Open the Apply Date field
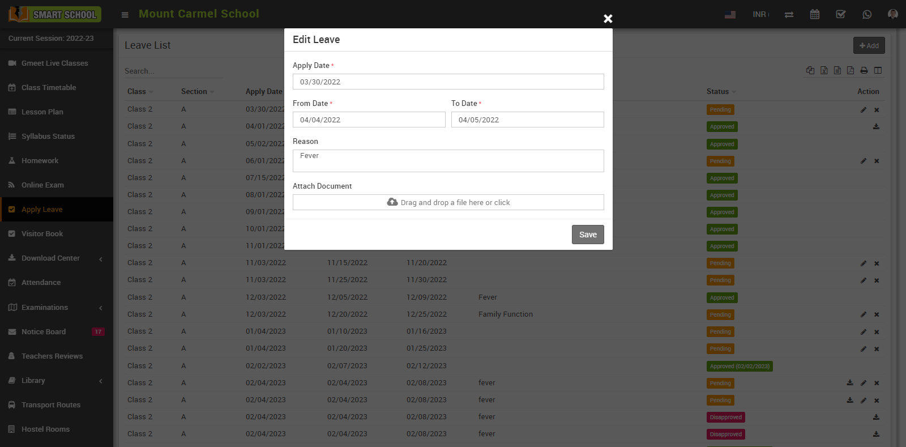Image resolution: width=906 pixels, height=447 pixels. coord(448,82)
